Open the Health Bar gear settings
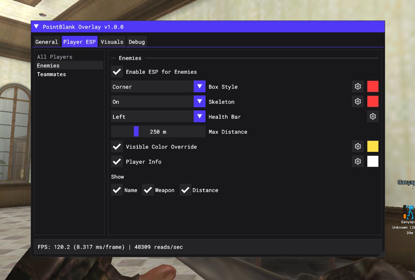 click(x=373, y=116)
